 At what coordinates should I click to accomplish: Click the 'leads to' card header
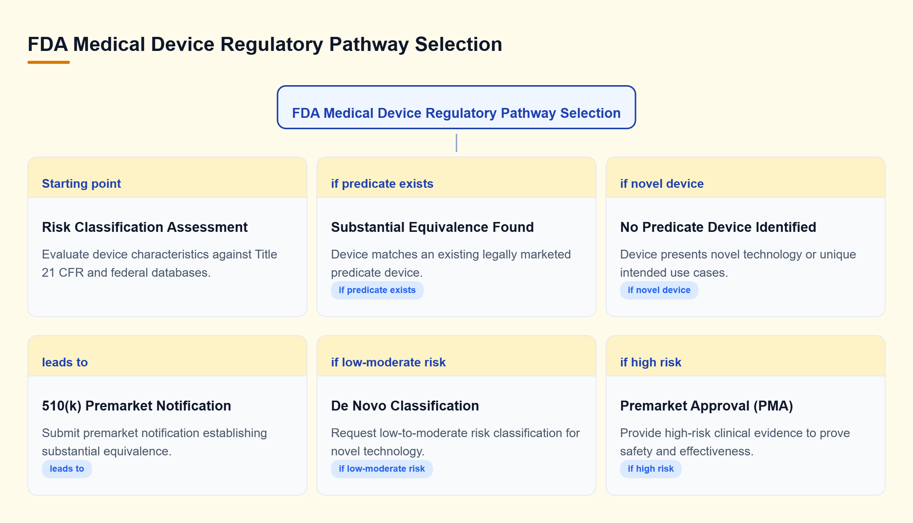(x=167, y=356)
